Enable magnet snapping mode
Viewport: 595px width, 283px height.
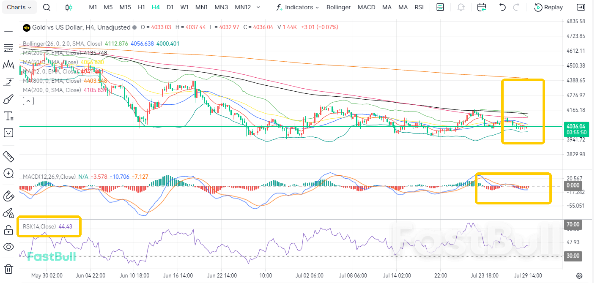click(x=8, y=196)
